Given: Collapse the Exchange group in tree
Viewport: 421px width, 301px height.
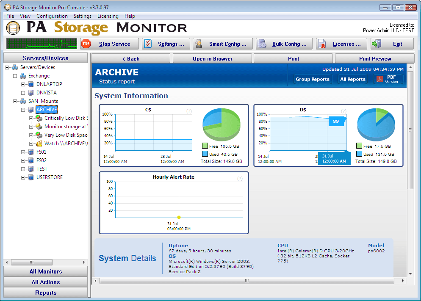Looking at the screenshot, I should 15,76.
